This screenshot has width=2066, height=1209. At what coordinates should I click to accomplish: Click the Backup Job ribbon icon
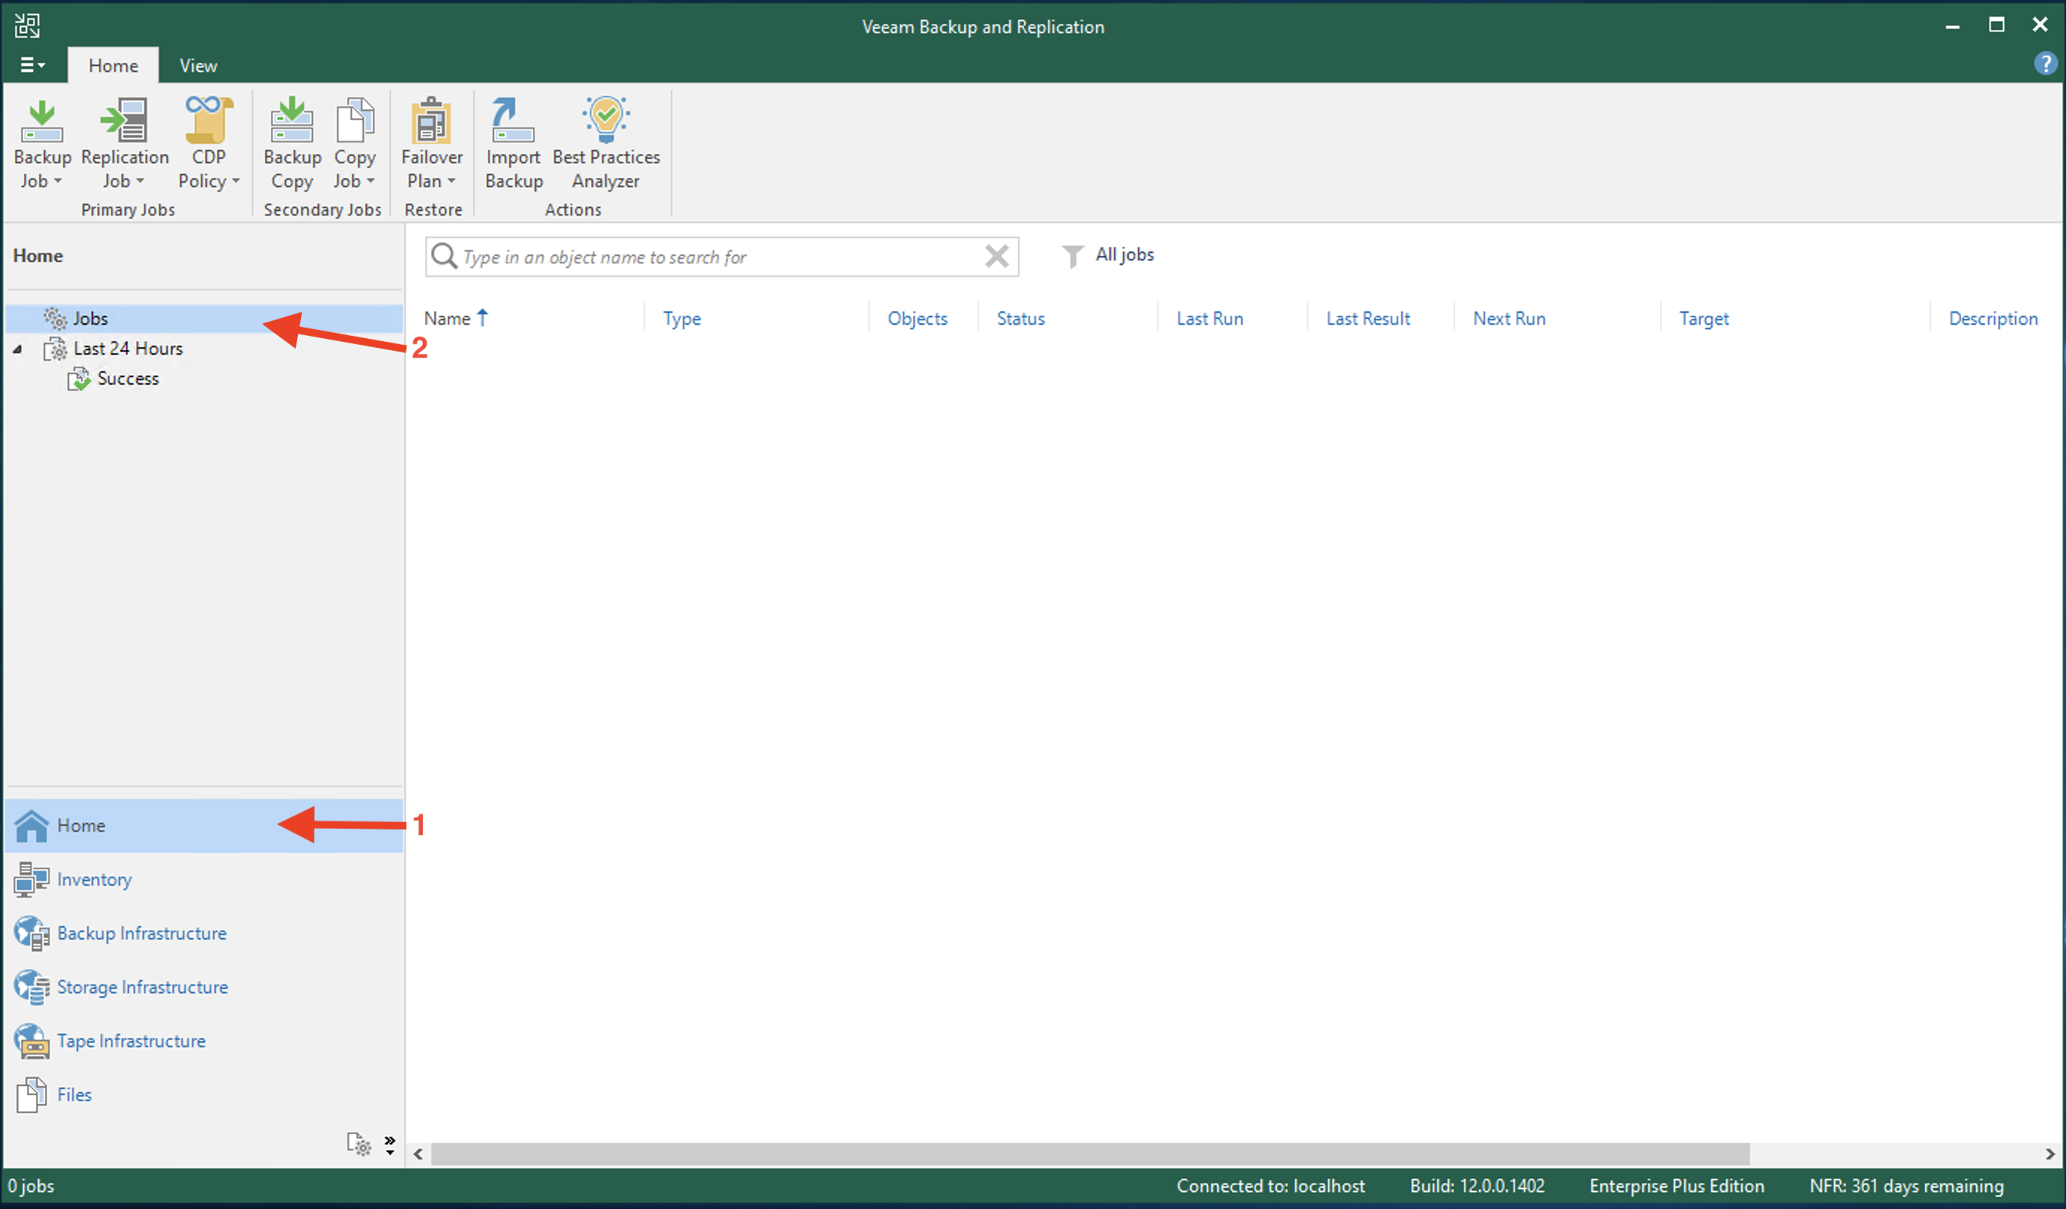42,120
